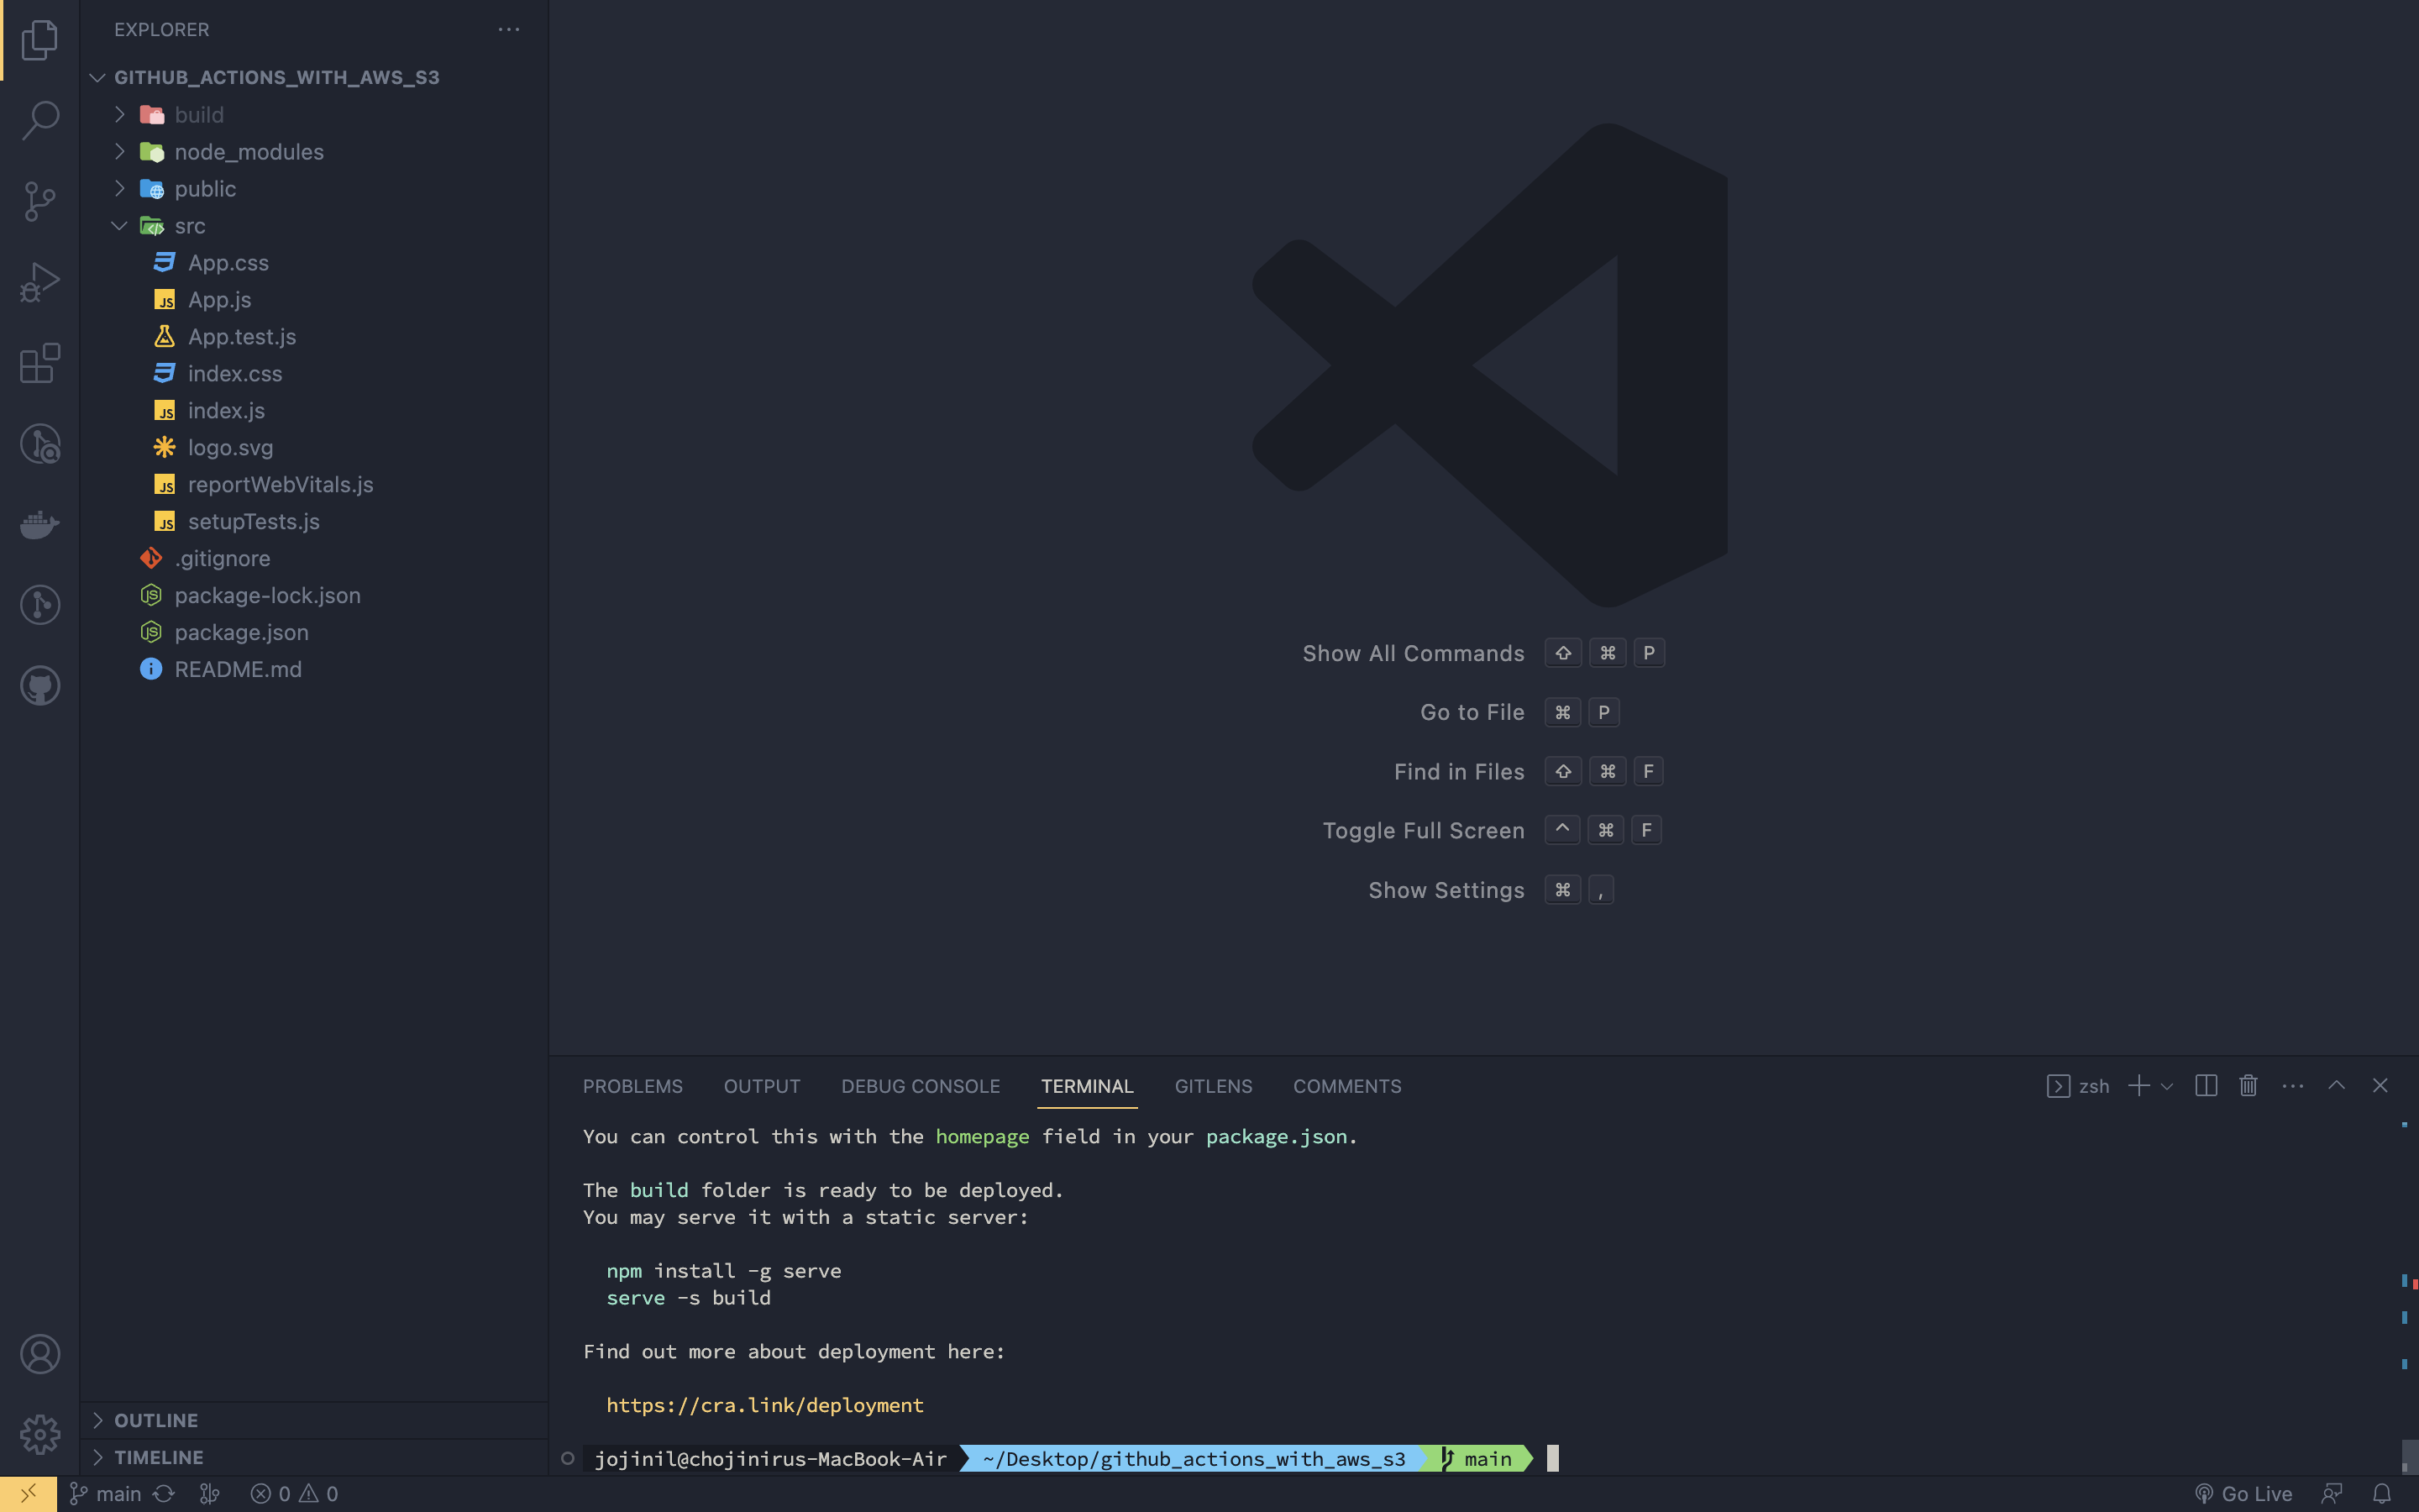Switch to the OUTPUT tab
This screenshot has width=2419, height=1512.
pos(762,1086)
